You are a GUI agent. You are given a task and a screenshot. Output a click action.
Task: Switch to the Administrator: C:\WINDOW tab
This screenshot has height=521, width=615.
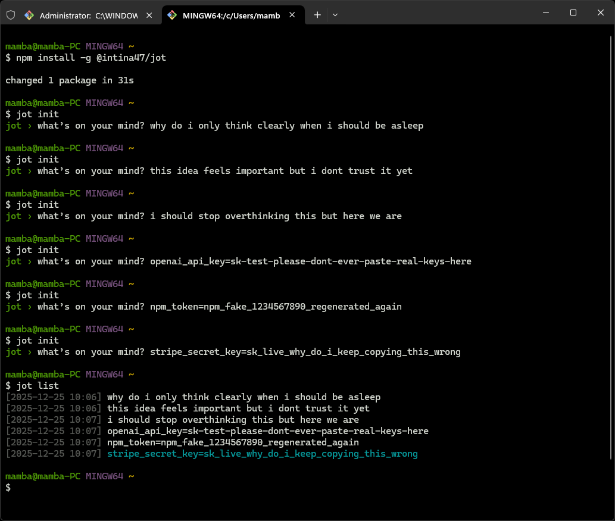(88, 15)
